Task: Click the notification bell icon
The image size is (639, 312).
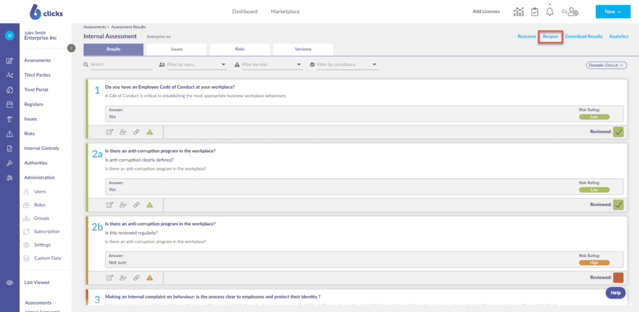Action: (550, 12)
